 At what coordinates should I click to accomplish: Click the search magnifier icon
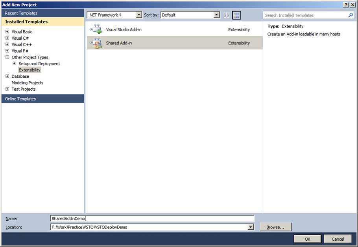pos(351,15)
